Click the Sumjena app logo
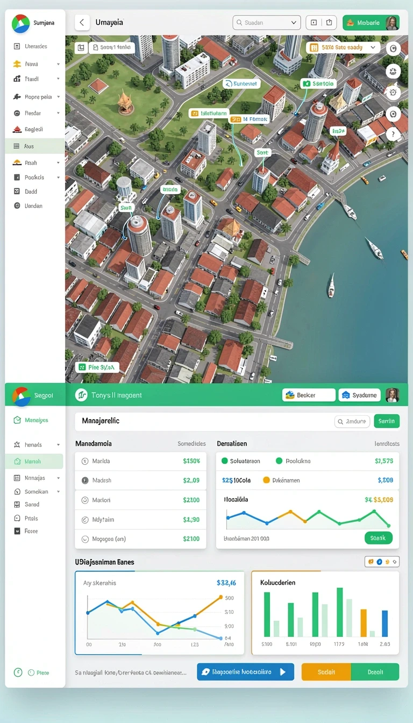Viewport: 413px width, 723px height. pyautogui.click(x=20, y=23)
